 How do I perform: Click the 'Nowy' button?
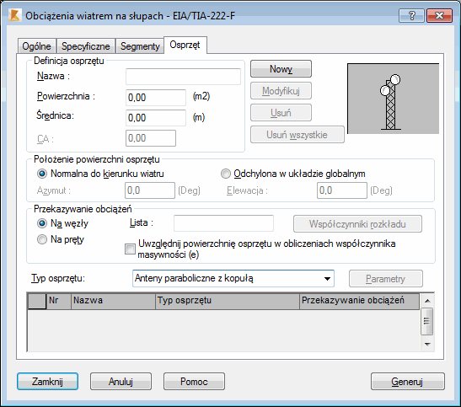[281, 69]
